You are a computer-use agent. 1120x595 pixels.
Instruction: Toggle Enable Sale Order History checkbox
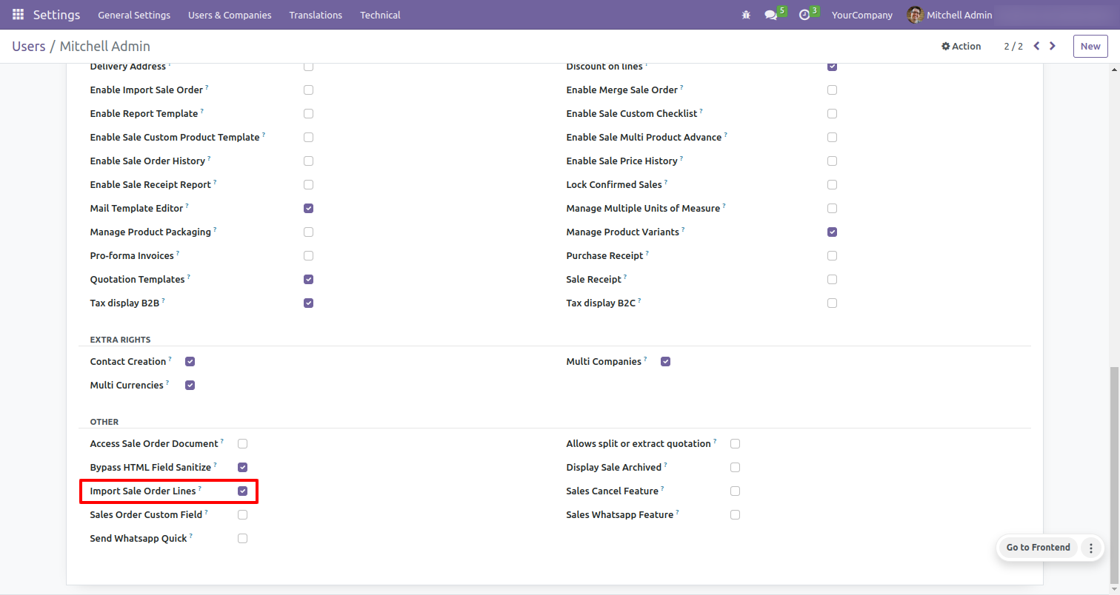tap(308, 161)
